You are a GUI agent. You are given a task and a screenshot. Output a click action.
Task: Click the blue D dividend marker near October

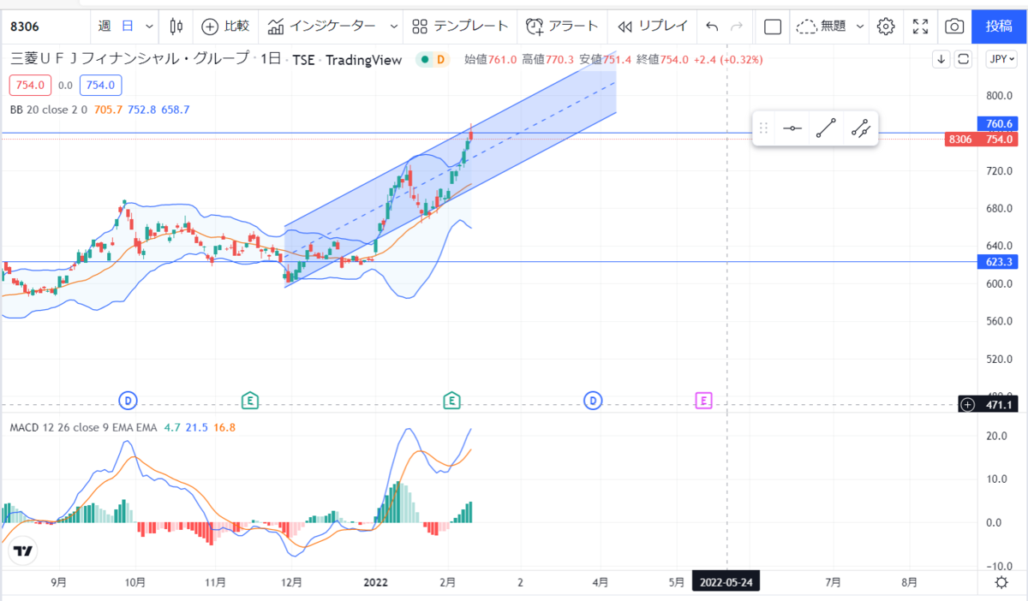click(128, 400)
